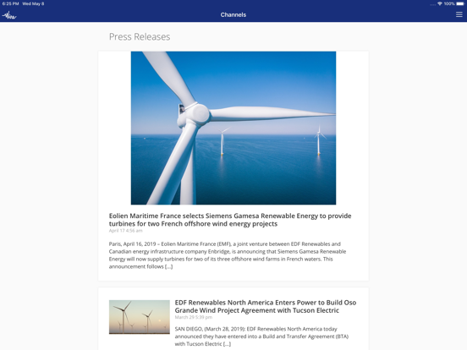Open EDF Renewables North America article headline

tap(266, 306)
